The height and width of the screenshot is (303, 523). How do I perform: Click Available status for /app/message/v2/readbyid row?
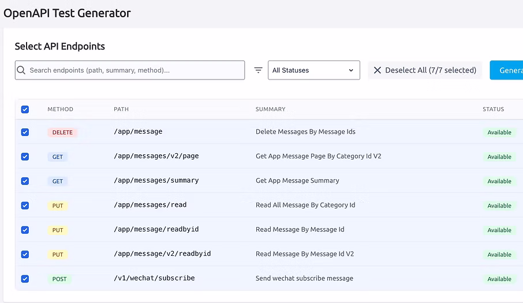point(499,255)
